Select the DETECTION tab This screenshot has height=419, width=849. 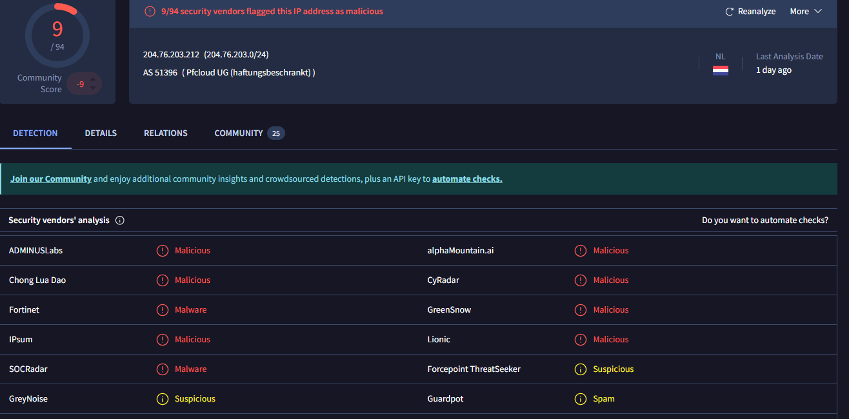[35, 133]
